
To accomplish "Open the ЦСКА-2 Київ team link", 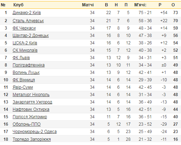I will pos(25,43).
